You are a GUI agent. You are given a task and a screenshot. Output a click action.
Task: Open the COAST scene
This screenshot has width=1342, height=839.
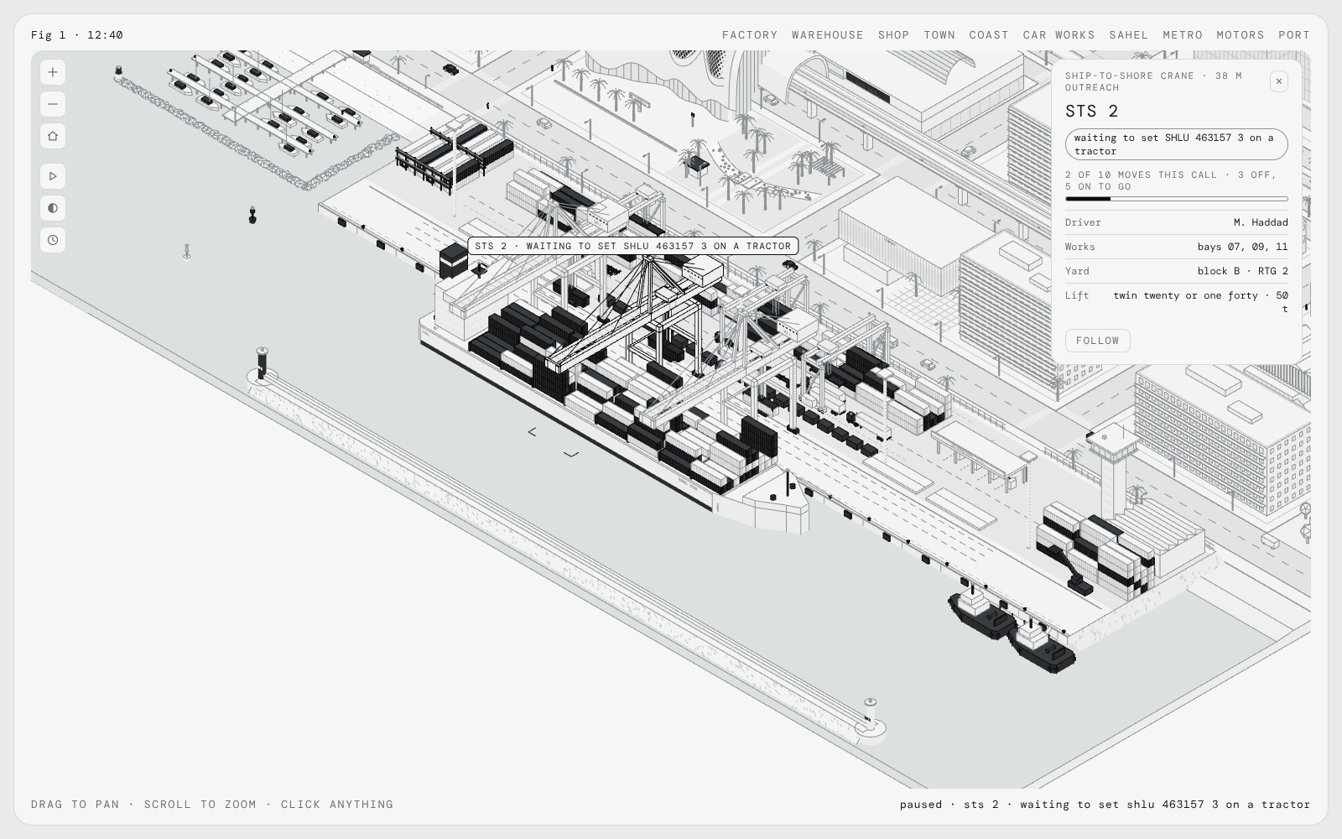coord(989,35)
